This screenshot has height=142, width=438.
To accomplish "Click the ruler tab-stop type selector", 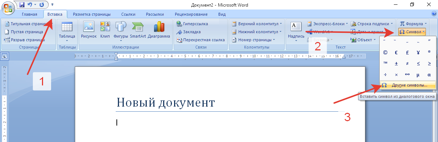I will (x=5, y=56).
